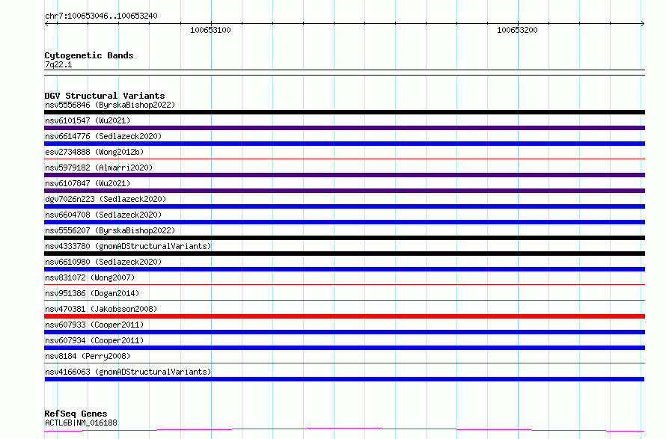Click the purple bar of nsv6107847
The height and width of the screenshot is (439, 666).
(344, 191)
